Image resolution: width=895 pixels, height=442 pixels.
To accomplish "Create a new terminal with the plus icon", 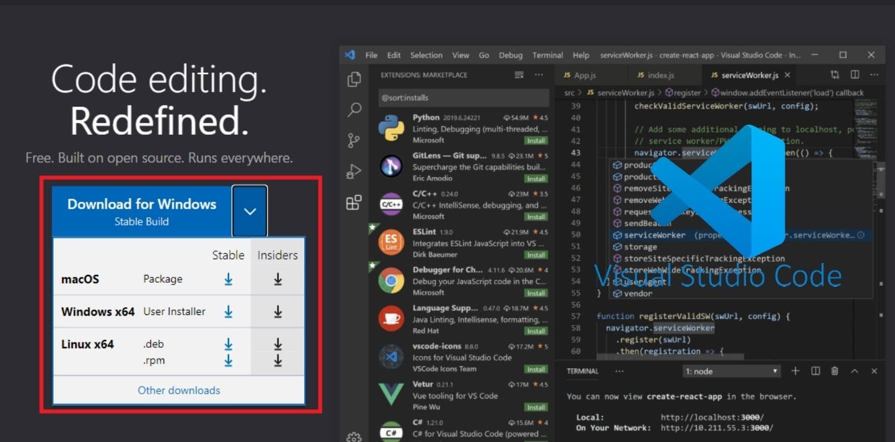I will coord(795,371).
